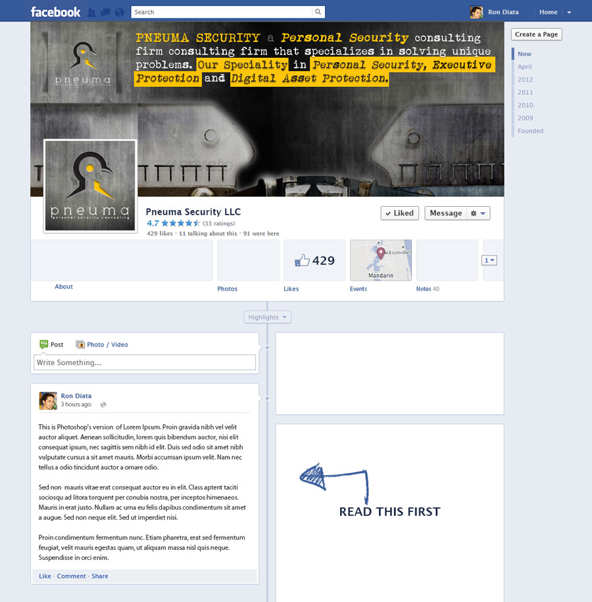This screenshot has height=602, width=592.
Task: Jump to April on the timeline
Action: tap(524, 67)
